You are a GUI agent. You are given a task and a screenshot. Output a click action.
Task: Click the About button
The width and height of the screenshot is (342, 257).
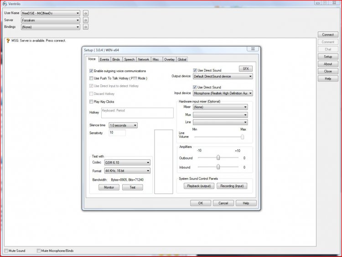(x=328, y=64)
